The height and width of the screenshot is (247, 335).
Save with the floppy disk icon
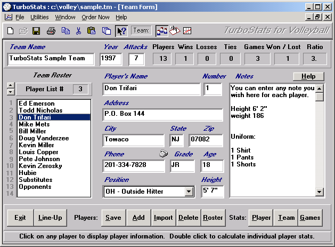36,31
